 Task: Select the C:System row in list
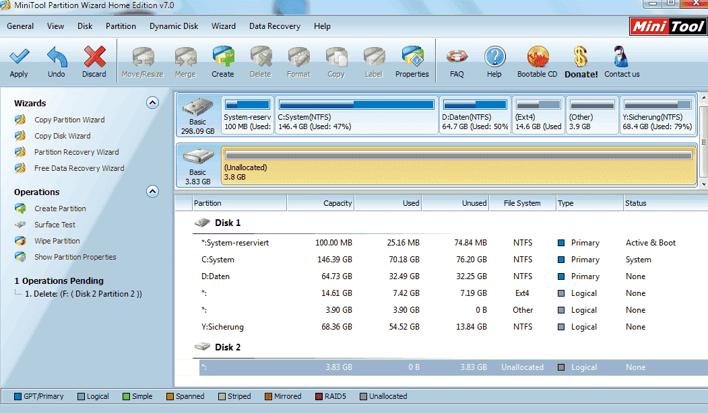[453, 260]
